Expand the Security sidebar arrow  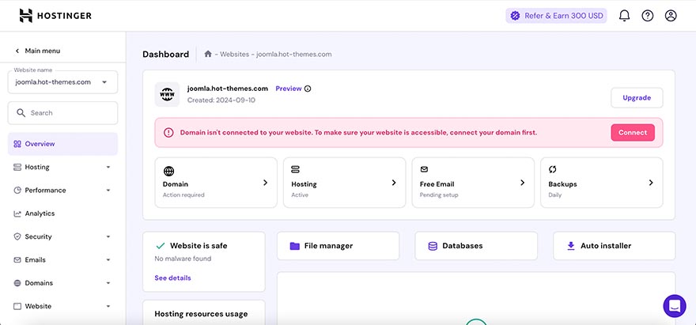108,237
